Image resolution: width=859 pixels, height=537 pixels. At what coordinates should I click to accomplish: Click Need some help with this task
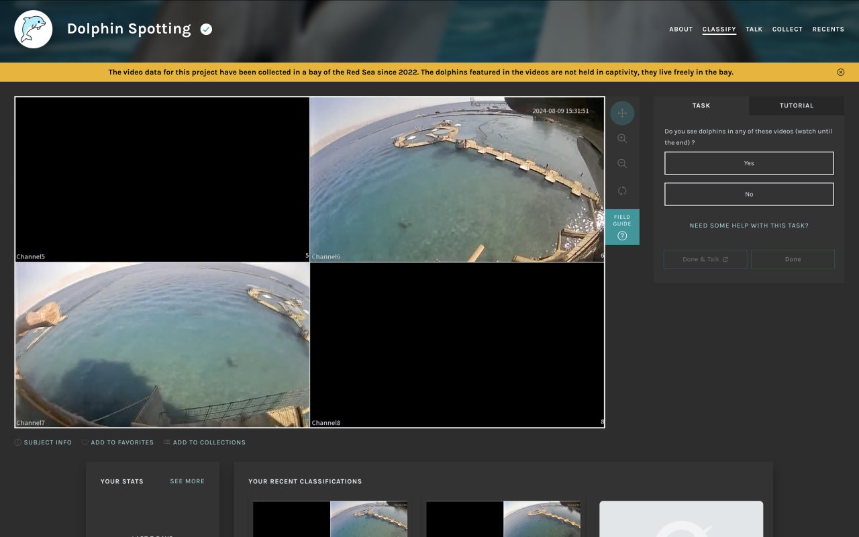(749, 226)
